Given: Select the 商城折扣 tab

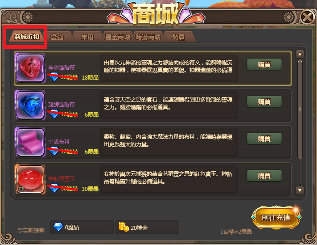Looking at the screenshot, I should pos(26,37).
